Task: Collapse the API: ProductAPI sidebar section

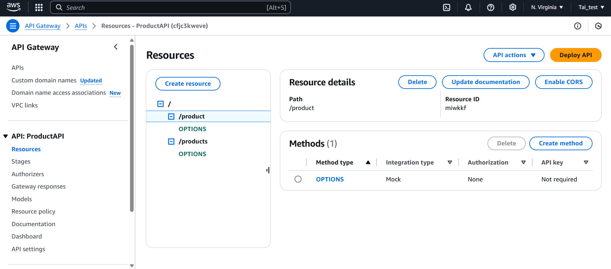Action: point(6,136)
